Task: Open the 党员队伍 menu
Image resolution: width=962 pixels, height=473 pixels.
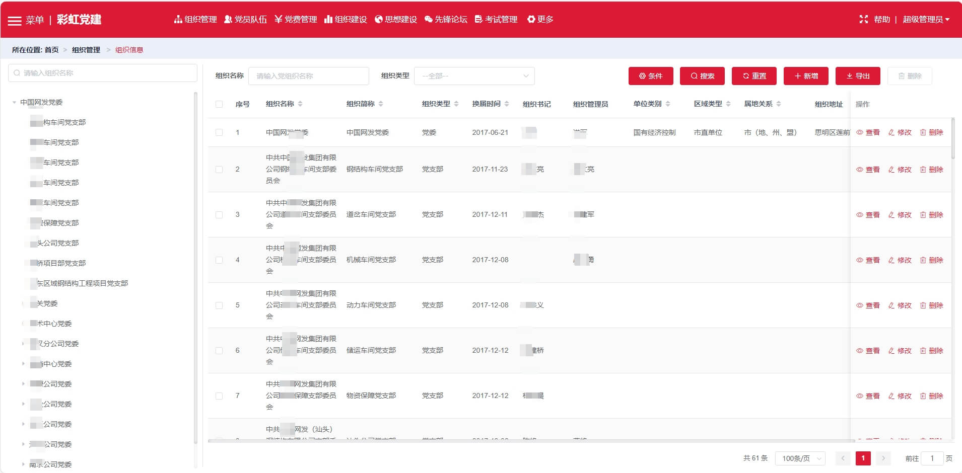Action: 245,20
